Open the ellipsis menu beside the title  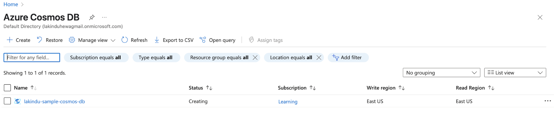click(x=104, y=17)
